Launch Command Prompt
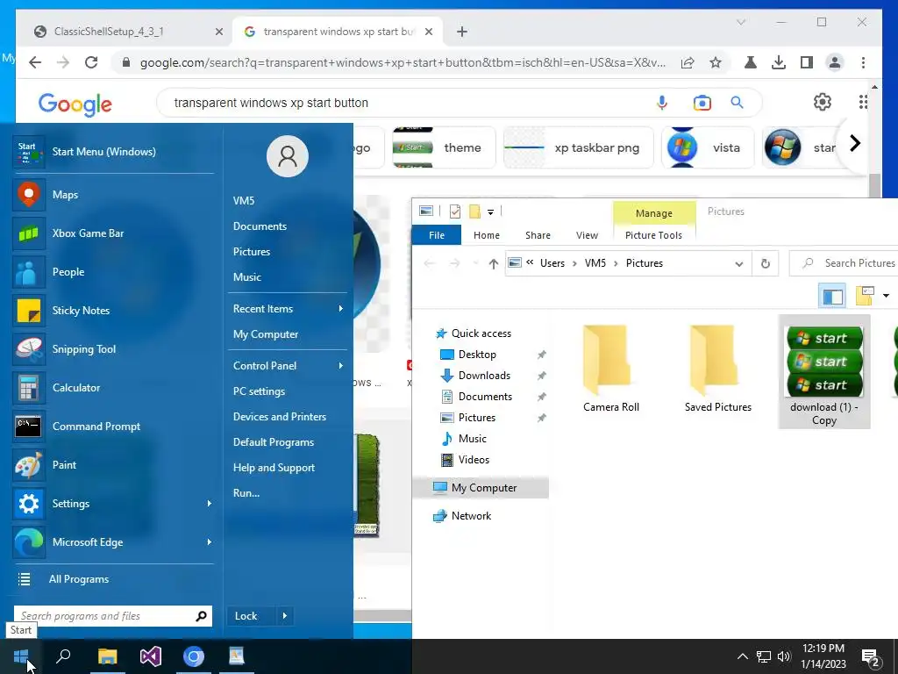898x674 pixels. click(113, 427)
